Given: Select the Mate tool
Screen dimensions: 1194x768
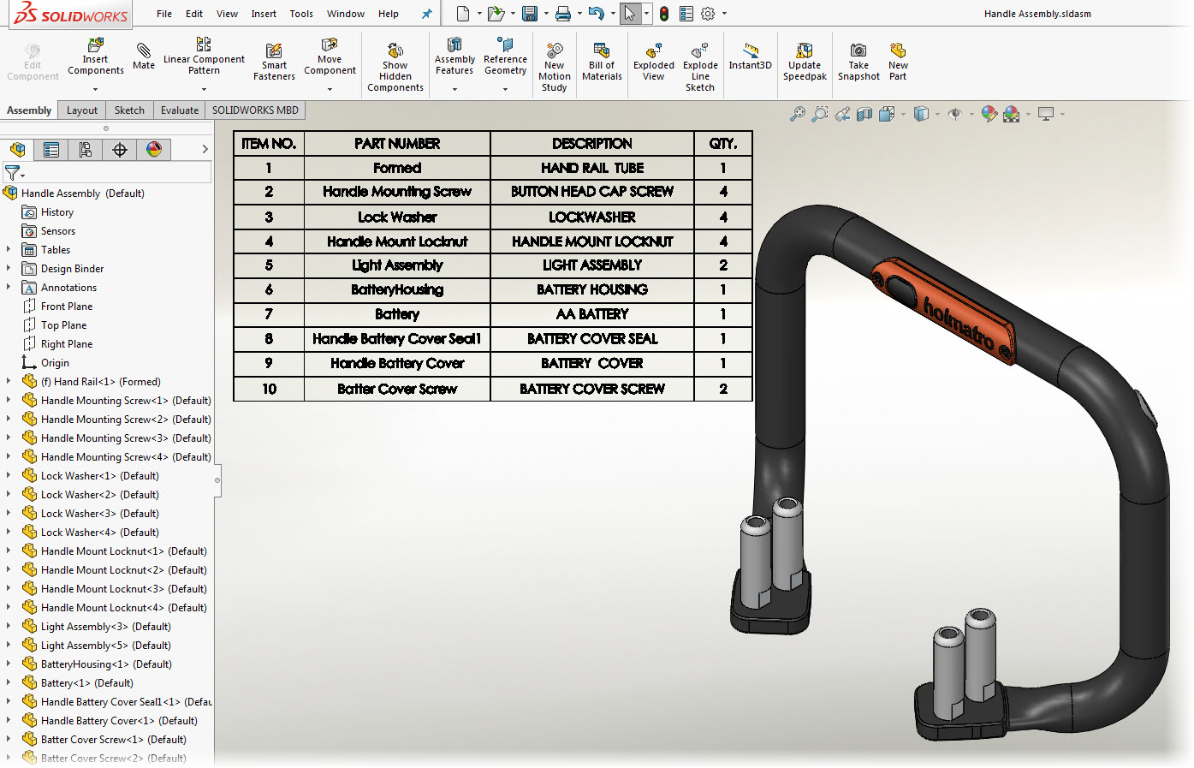Looking at the screenshot, I should point(144,56).
